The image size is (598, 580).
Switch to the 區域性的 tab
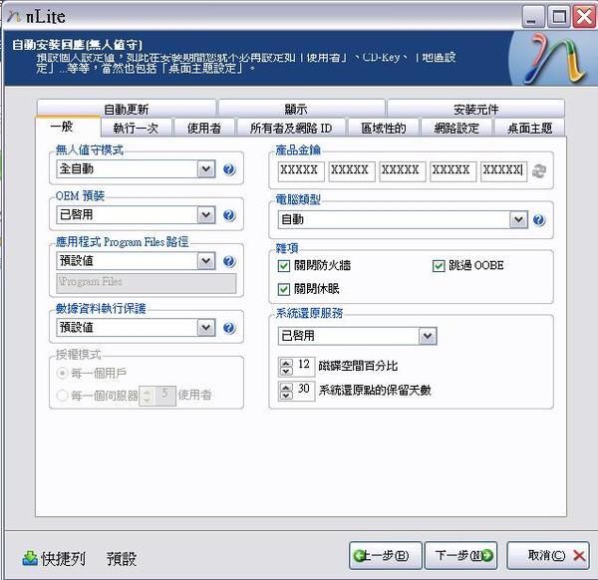point(384,128)
